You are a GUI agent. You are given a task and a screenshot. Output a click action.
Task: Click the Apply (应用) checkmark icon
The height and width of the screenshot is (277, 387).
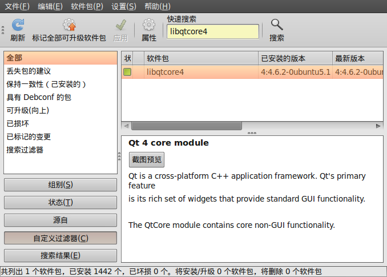(120, 25)
